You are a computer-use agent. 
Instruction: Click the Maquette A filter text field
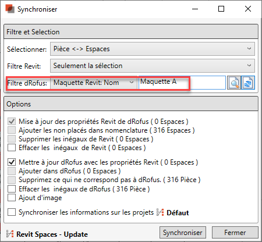(182, 83)
